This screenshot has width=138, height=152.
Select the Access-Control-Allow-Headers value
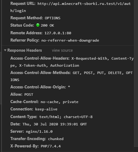pos(72,62)
